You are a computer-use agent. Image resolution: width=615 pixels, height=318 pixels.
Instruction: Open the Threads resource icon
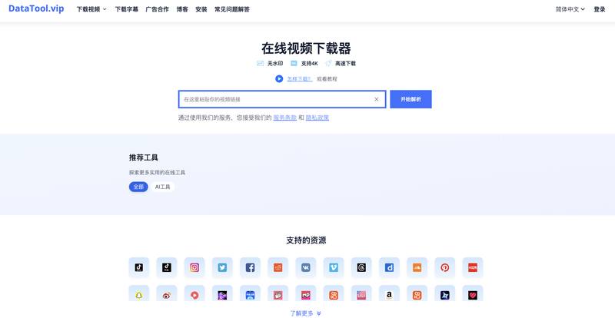pyautogui.click(x=361, y=267)
